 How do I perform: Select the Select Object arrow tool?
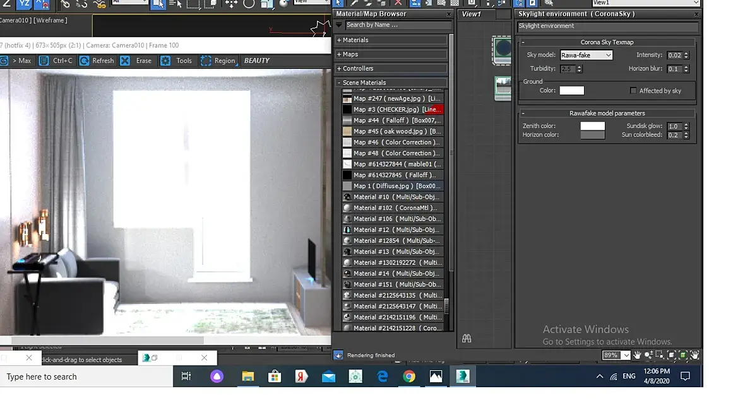click(x=158, y=4)
